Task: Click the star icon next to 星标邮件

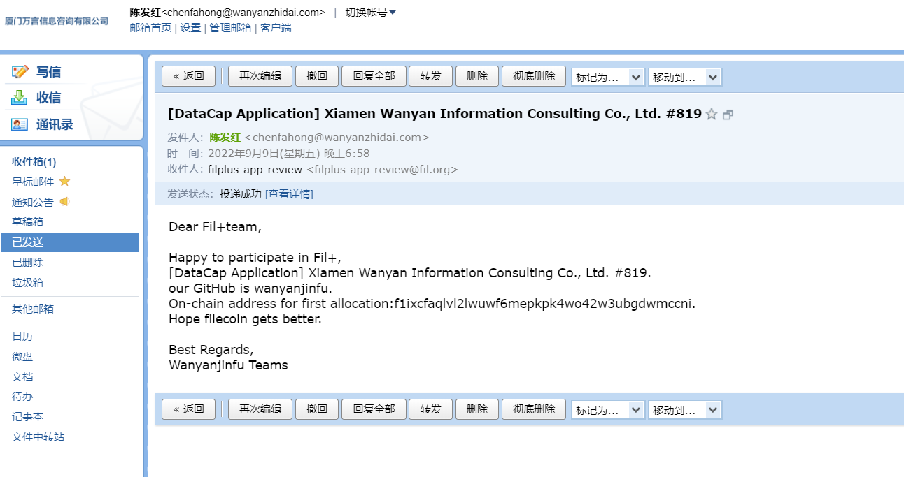Action: point(66,181)
